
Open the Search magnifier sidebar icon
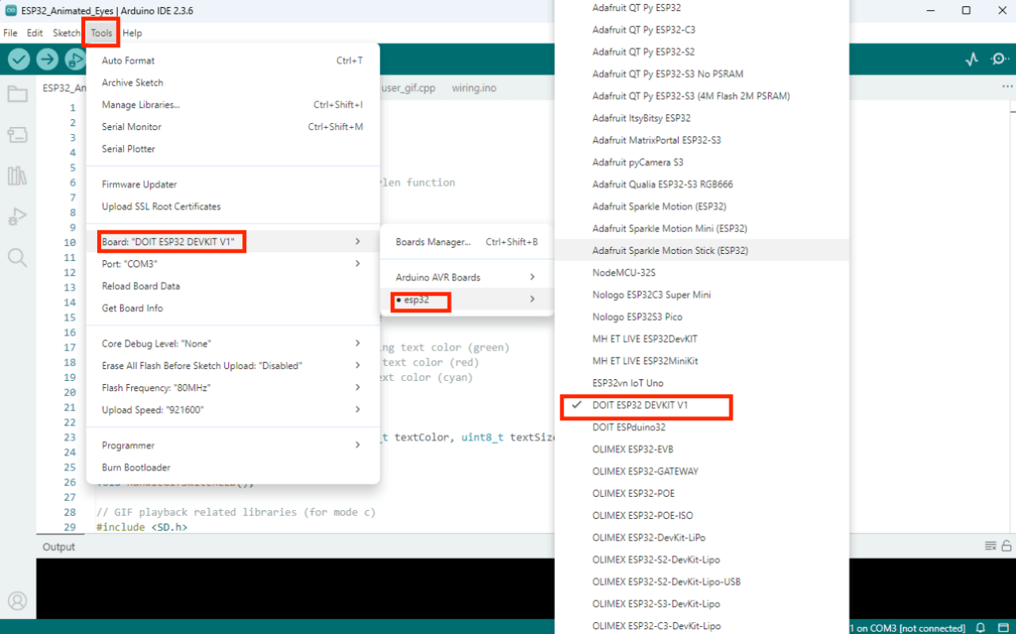point(17,257)
